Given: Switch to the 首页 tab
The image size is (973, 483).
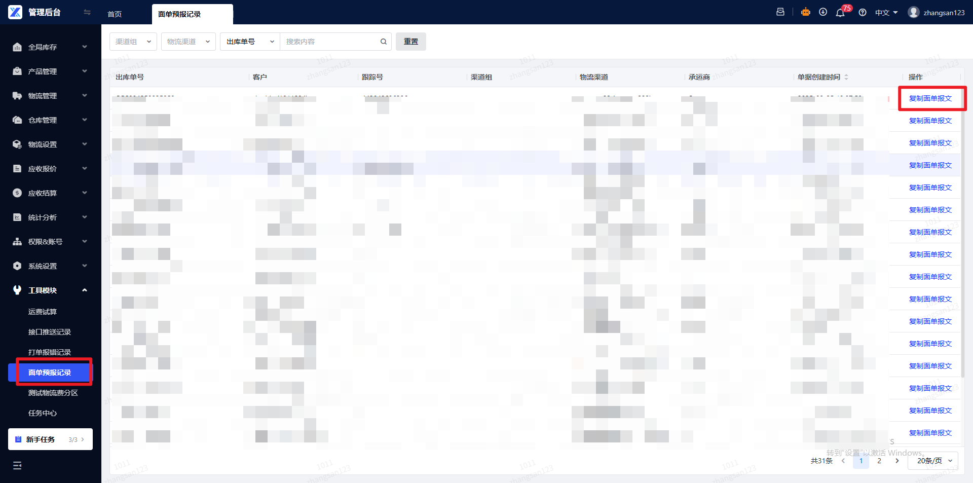Looking at the screenshot, I should [115, 14].
